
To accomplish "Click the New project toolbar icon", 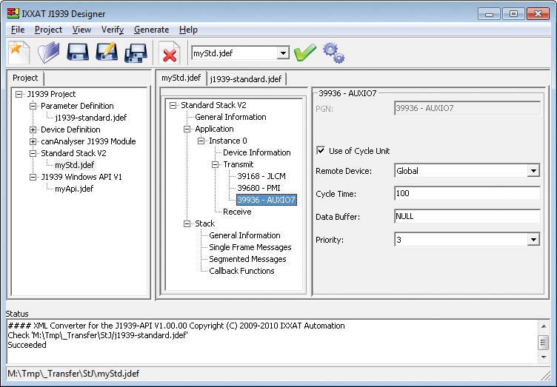I will coord(19,53).
